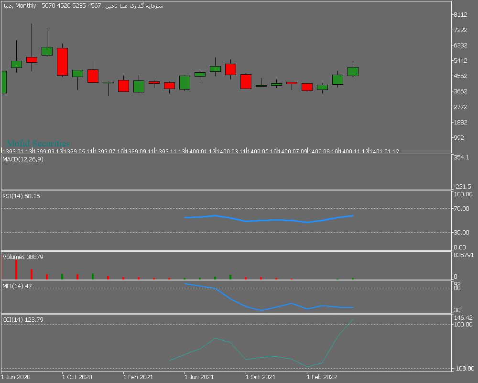Viewport: 478px width, 383px height.
Task: Select the largest red candlestick on the price chart
Action: click(62, 62)
